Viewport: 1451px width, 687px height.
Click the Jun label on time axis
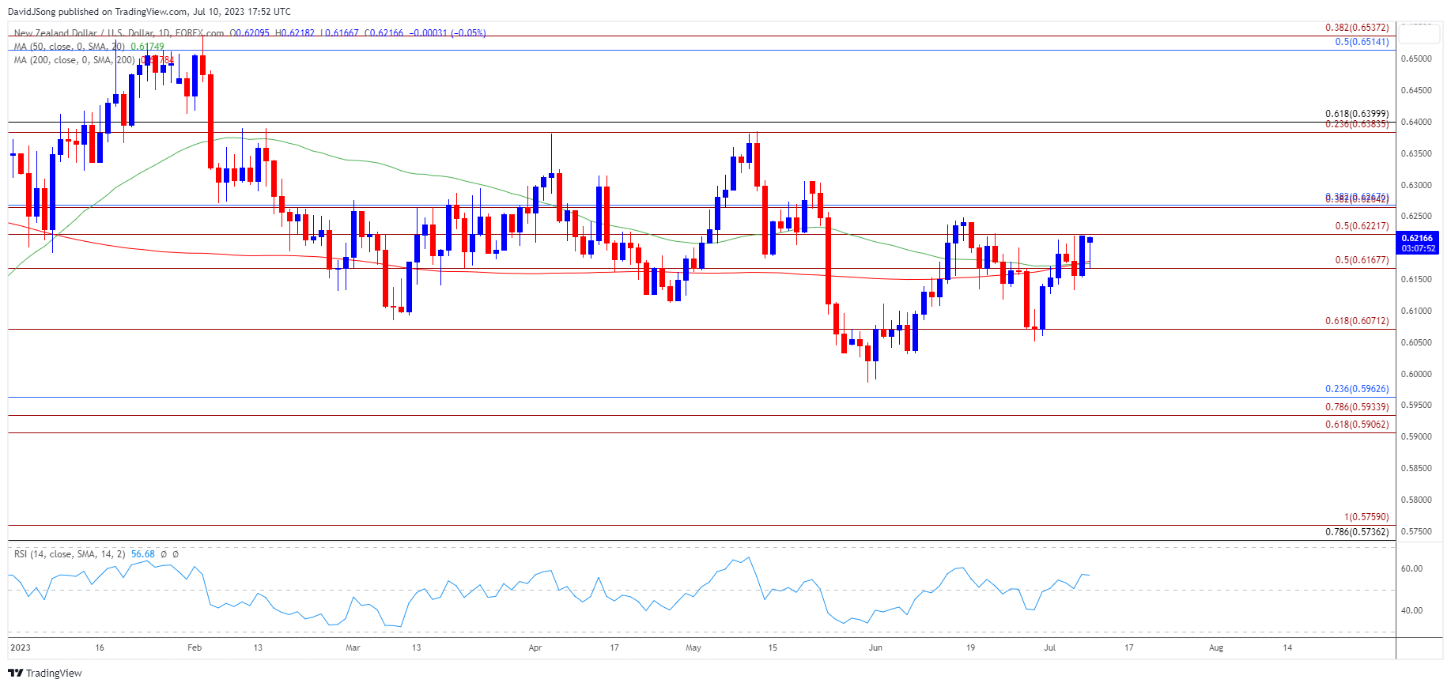(x=875, y=647)
